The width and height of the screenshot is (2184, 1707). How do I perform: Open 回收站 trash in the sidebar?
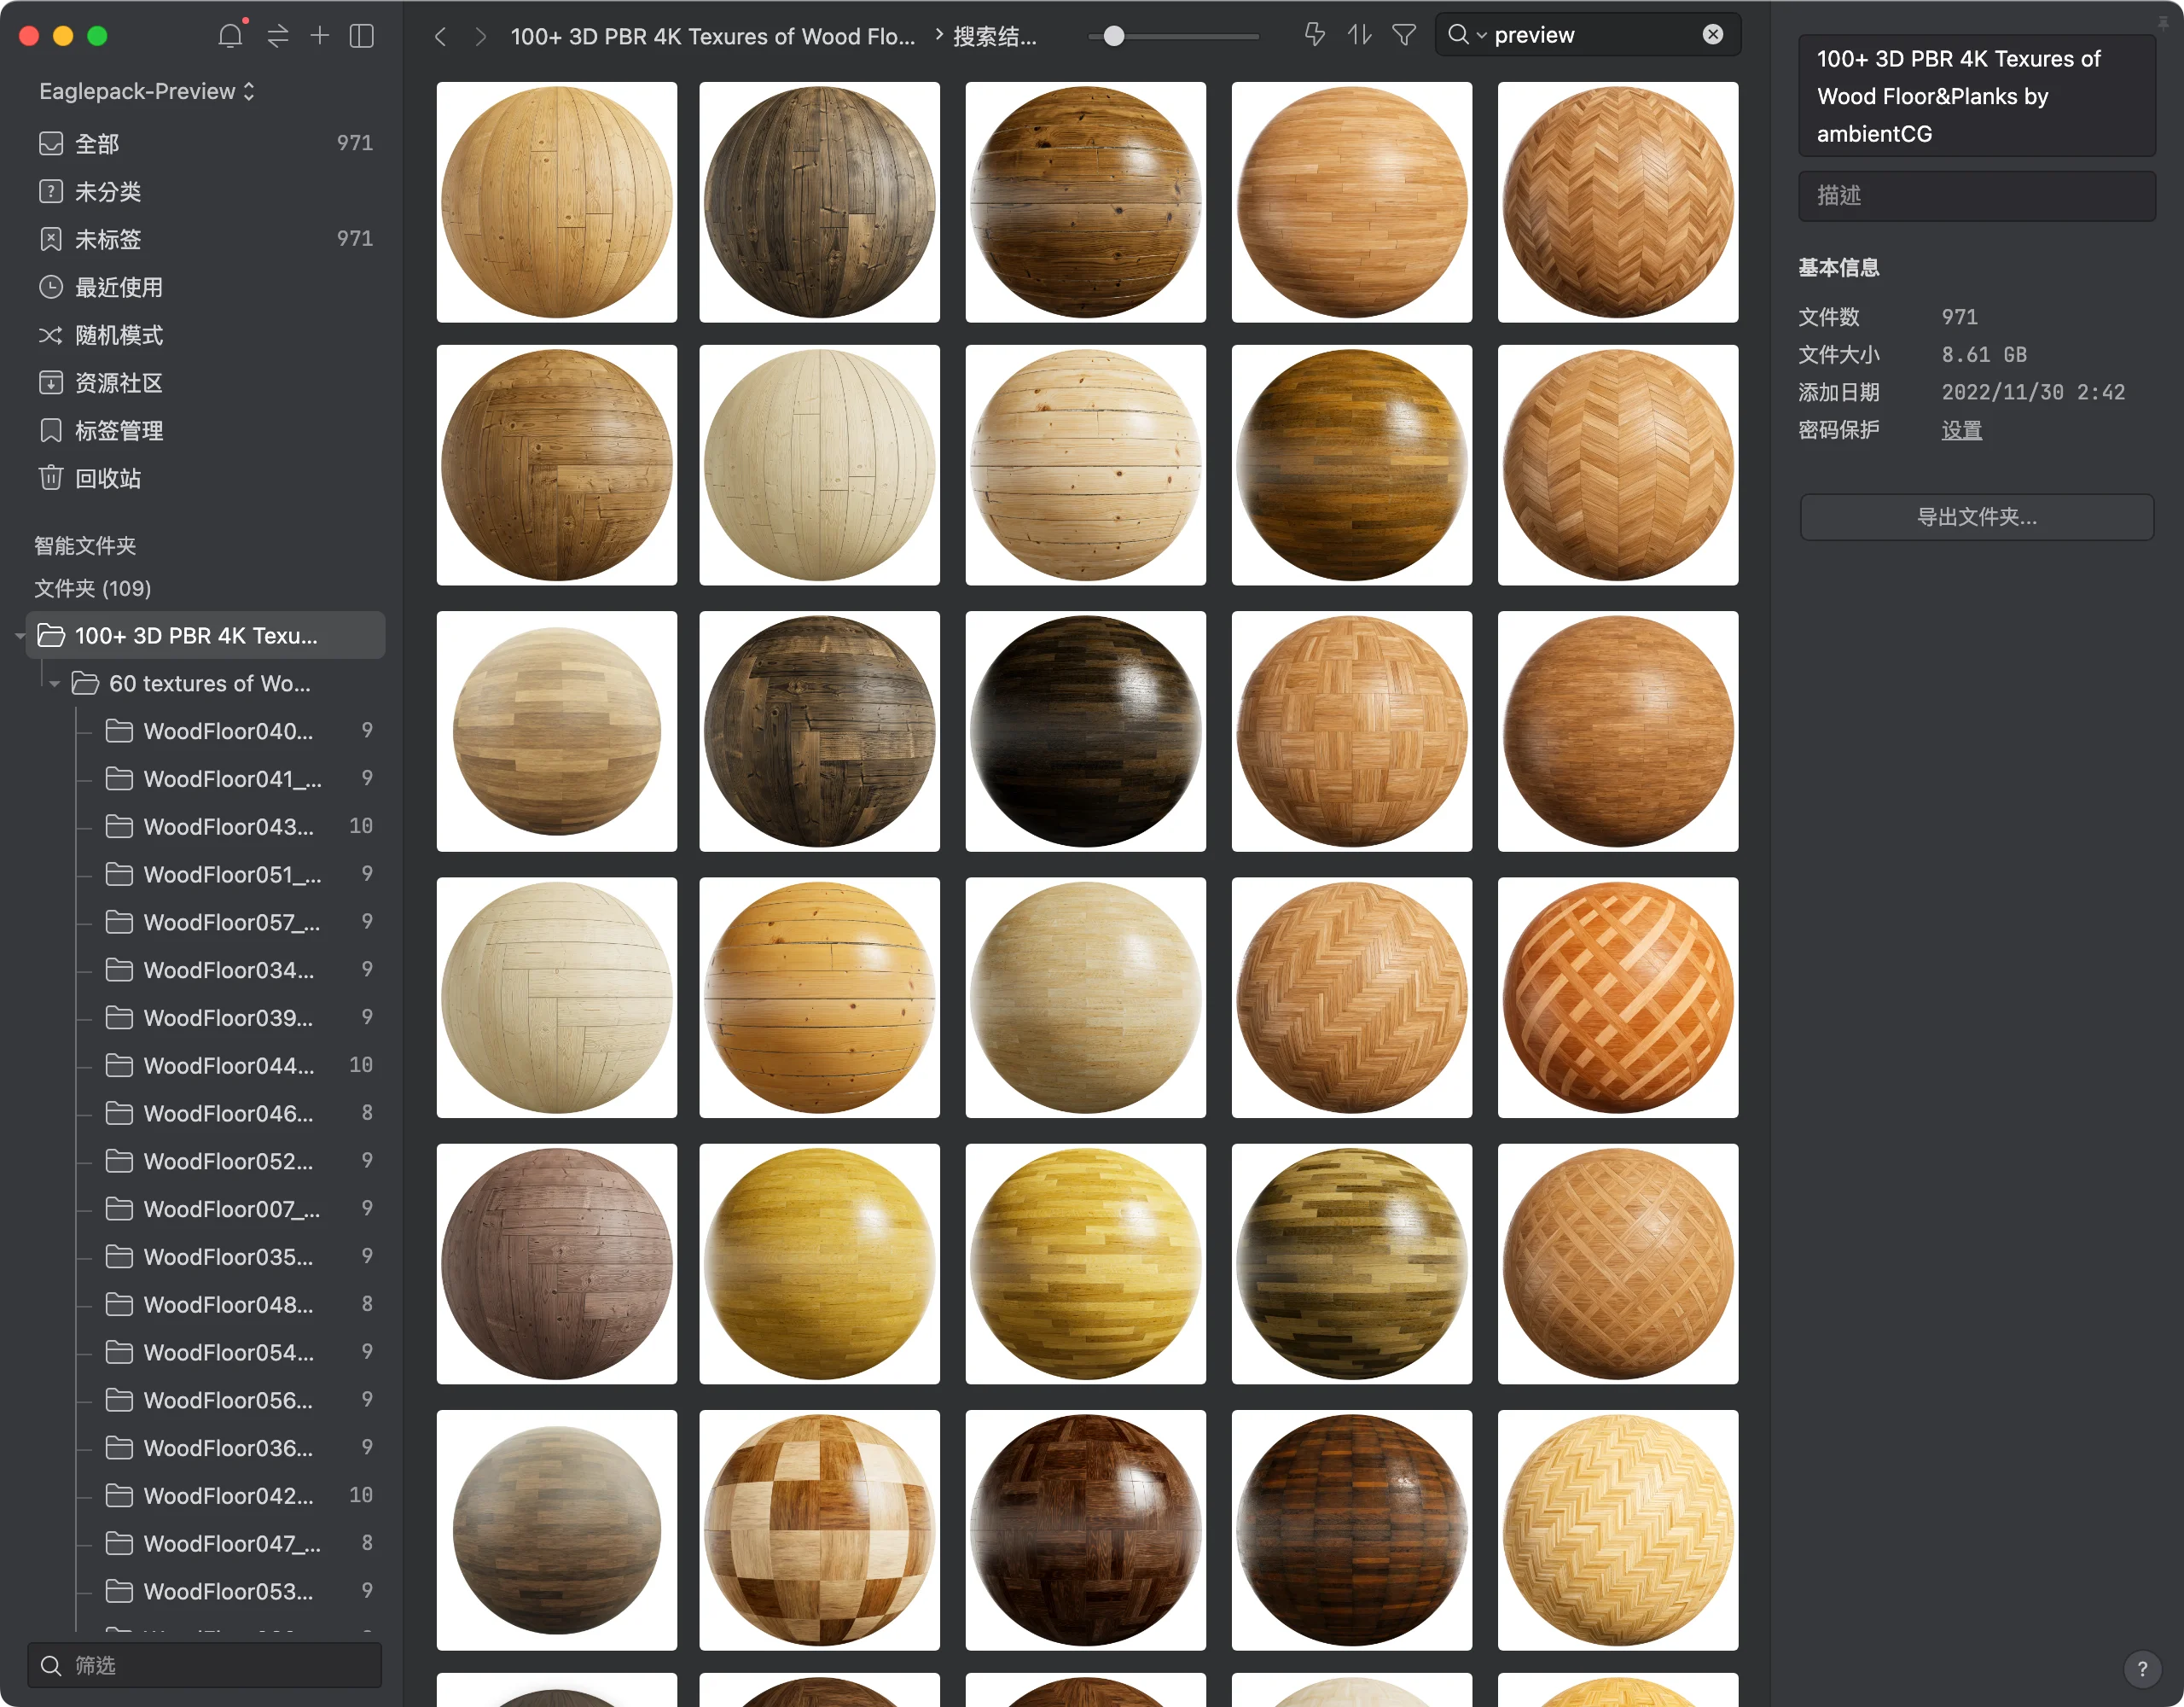point(205,478)
